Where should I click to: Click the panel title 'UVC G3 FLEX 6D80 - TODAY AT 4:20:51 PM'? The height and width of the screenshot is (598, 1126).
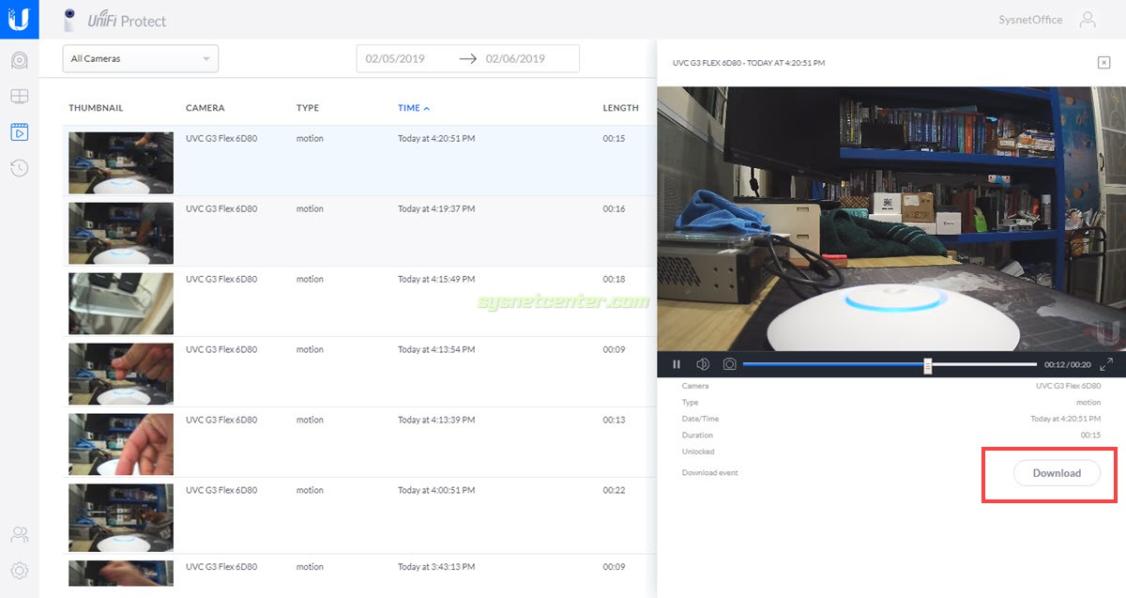749,63
